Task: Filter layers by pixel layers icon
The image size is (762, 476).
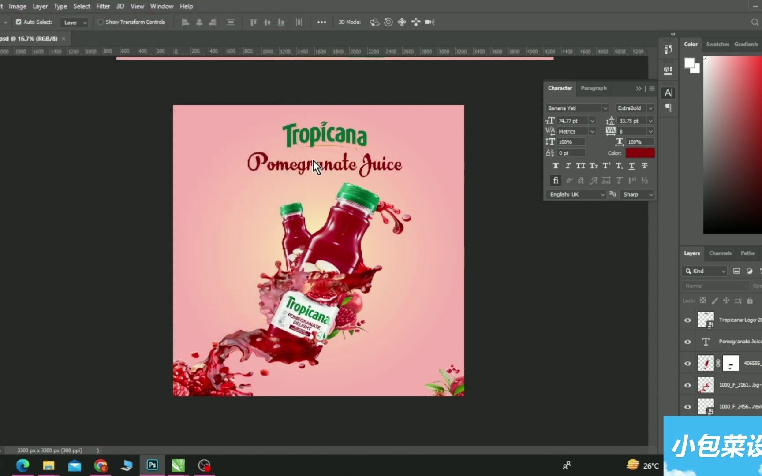Action: (x=736, y=271)
